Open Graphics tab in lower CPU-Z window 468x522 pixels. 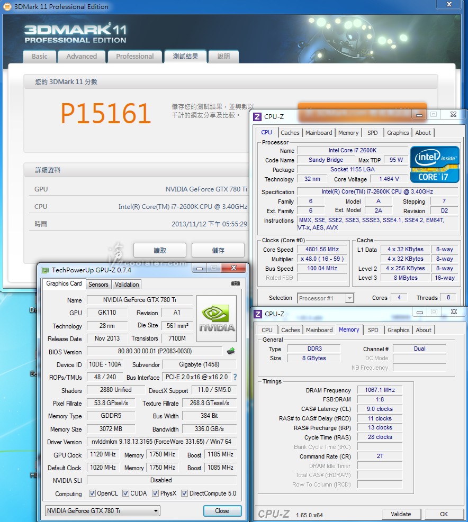[398, 330]
